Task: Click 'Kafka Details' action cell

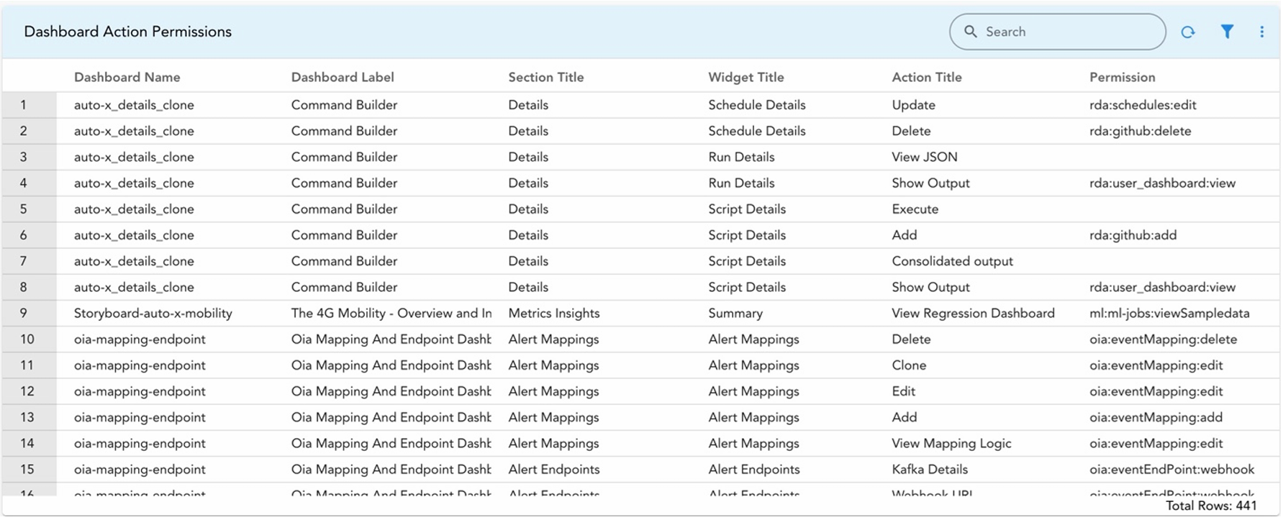Action: tap(930, 470)
